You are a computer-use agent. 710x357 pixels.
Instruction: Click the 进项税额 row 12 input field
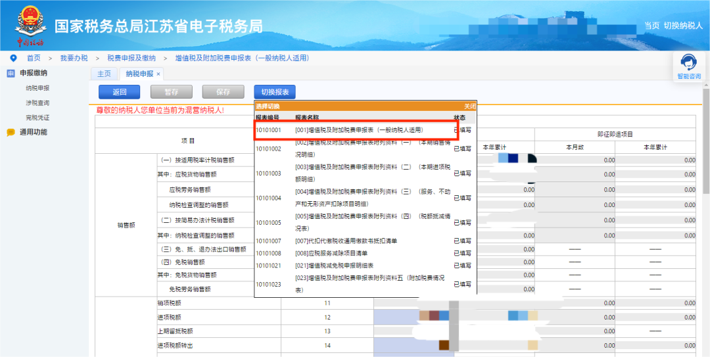[x=415, y=317]
